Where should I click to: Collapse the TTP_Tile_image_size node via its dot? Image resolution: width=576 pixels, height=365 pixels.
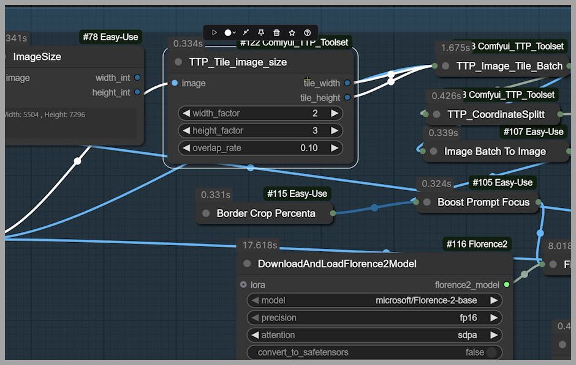click(x=178, y=62)
